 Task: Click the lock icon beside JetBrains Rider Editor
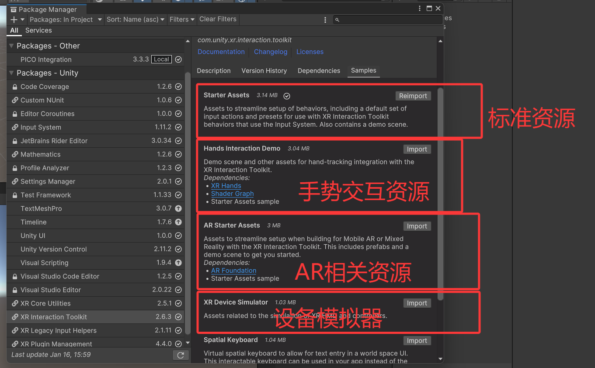15,141
